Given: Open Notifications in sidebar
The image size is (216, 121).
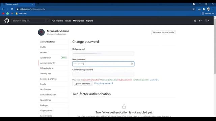Looking at the screenshot, I should [x=53, y=89].
